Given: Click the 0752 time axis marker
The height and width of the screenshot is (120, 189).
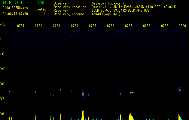Looking at the screenshot, I should pos(38,26).
